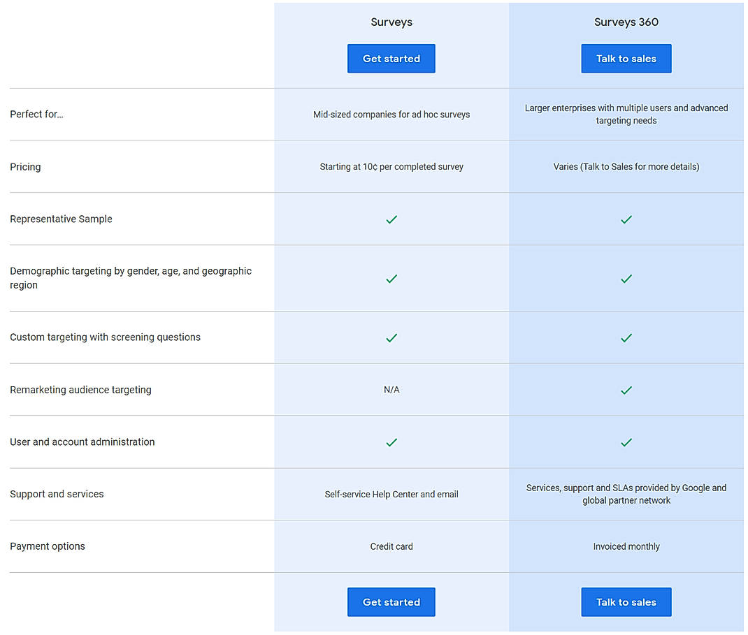Click the 'Remarketing audience targeting' row label
The image size is (748, 635).
click(x=80, y=390)
